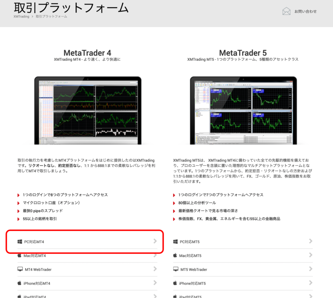Click monitor icon beside MT5 WebTrader
The width and height of the screenshot is (333, 298).
coord(176,269)
